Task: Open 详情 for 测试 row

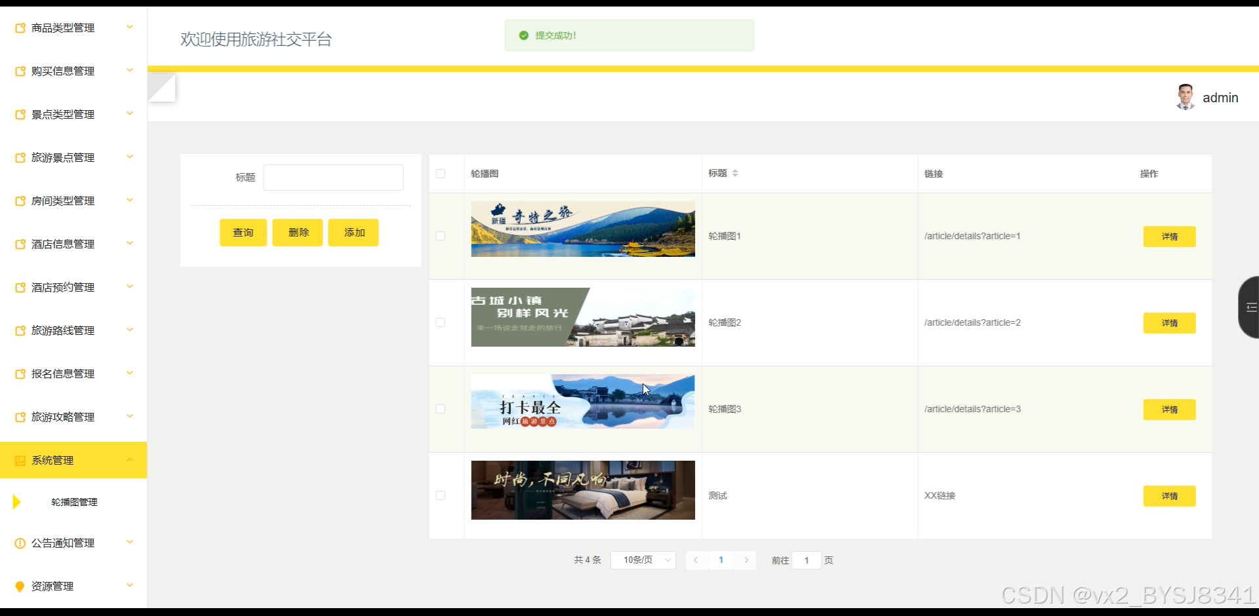Action: coord(1169,496)
